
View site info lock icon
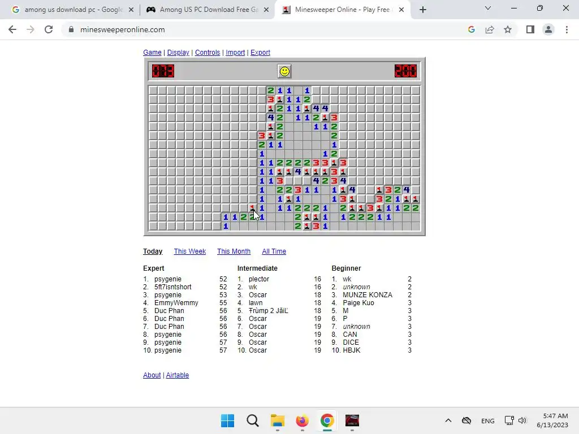pyautogui.click(x=71, y=29)
